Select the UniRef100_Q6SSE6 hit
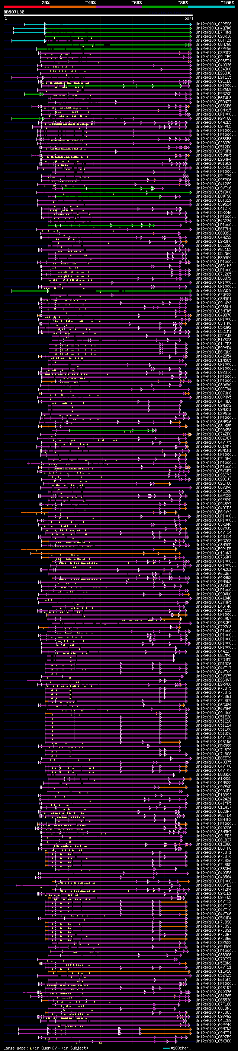 (213, 106)
